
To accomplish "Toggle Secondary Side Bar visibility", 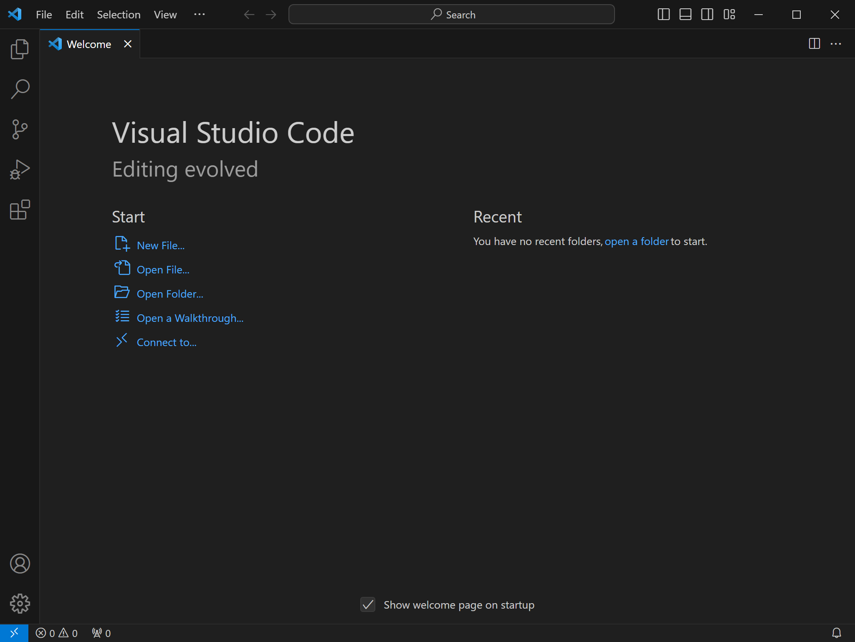I will point(707,15).
